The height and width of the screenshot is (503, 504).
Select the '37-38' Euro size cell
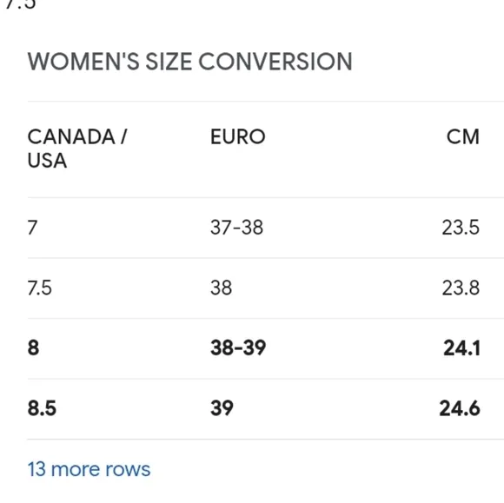(236, 228)
